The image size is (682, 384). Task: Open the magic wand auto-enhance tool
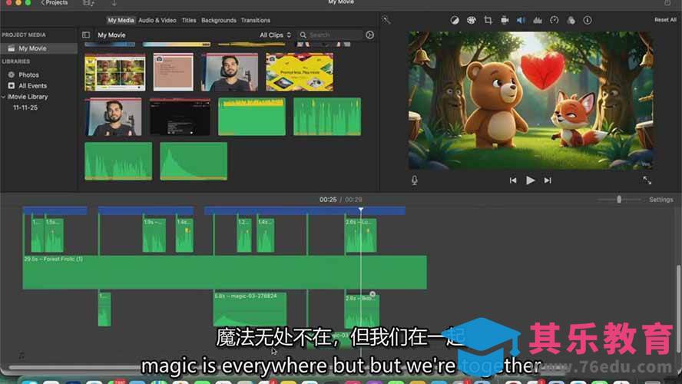click(x=386, y=20)
